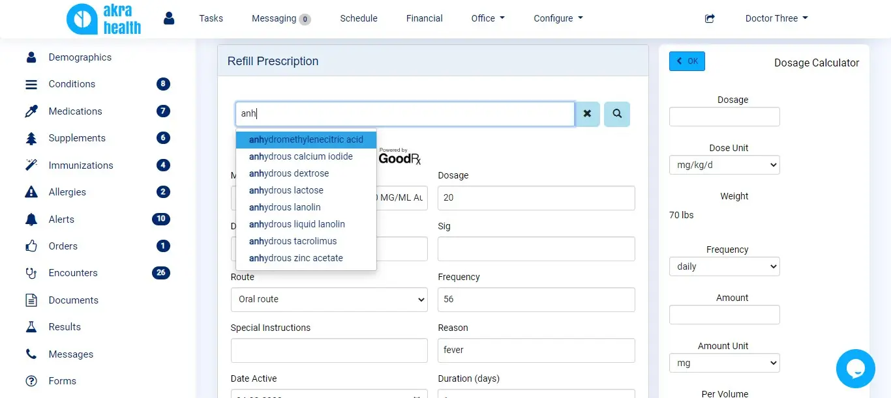891x398 pixels.
Task: Open the Financial menu item
Action: pos(424,18)
